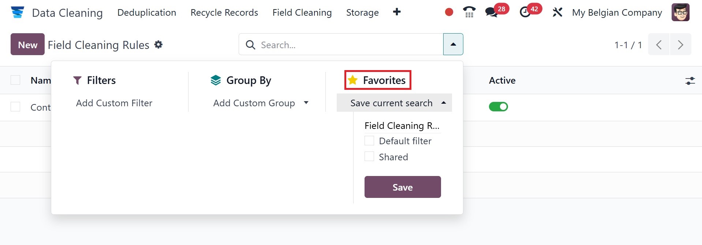Collapse the search options dropdown toggle
This screenshot has width=702, height=245.
point(453,44)
